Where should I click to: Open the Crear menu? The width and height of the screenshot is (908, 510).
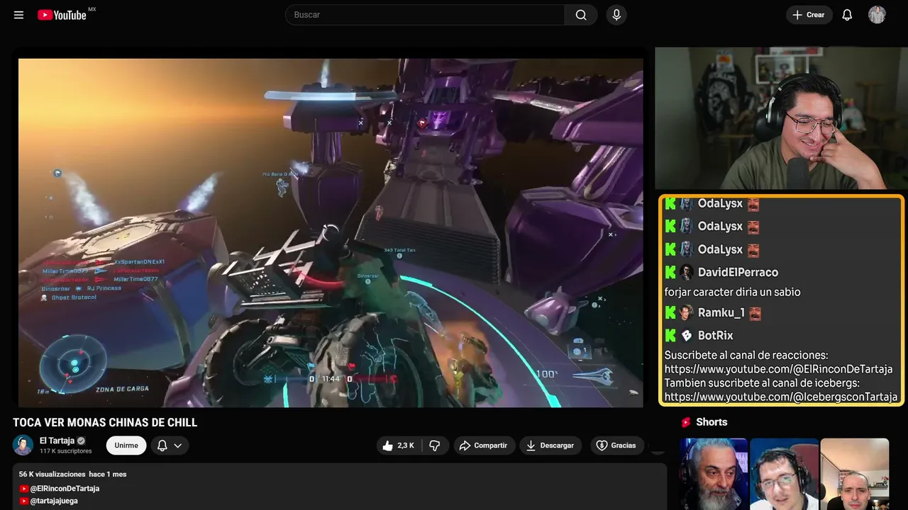[x=809, y=15]
